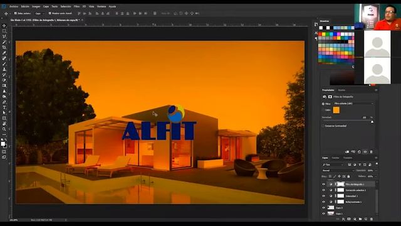Image resolution: width=401 pixels, height=226 pixels.
Task: Switch to the Ajustes tab
Action: (341, 90)
